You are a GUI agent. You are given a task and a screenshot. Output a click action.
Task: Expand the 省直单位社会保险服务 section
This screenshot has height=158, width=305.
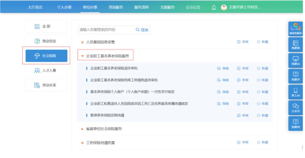(x=82, y=129)
